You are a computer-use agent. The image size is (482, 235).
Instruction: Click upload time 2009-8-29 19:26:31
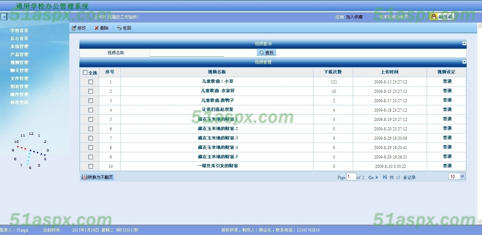[390, 157]
